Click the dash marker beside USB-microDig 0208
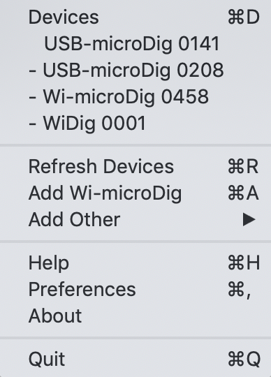 32,71
